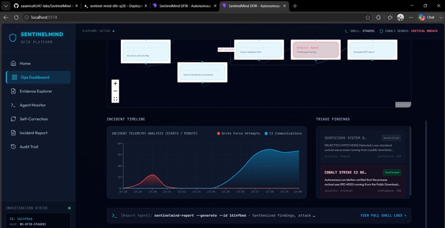Zoom in the agent flow canvas
The width and height of the screenshot is (445, 228).
pyautogui.click(x=115, y=84)
